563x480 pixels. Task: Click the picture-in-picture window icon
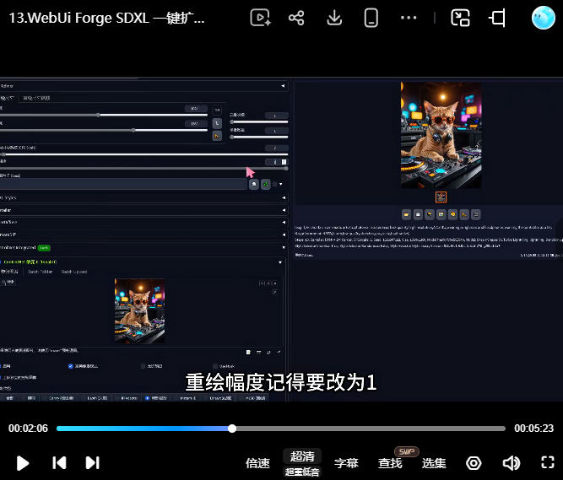[460, 18]
